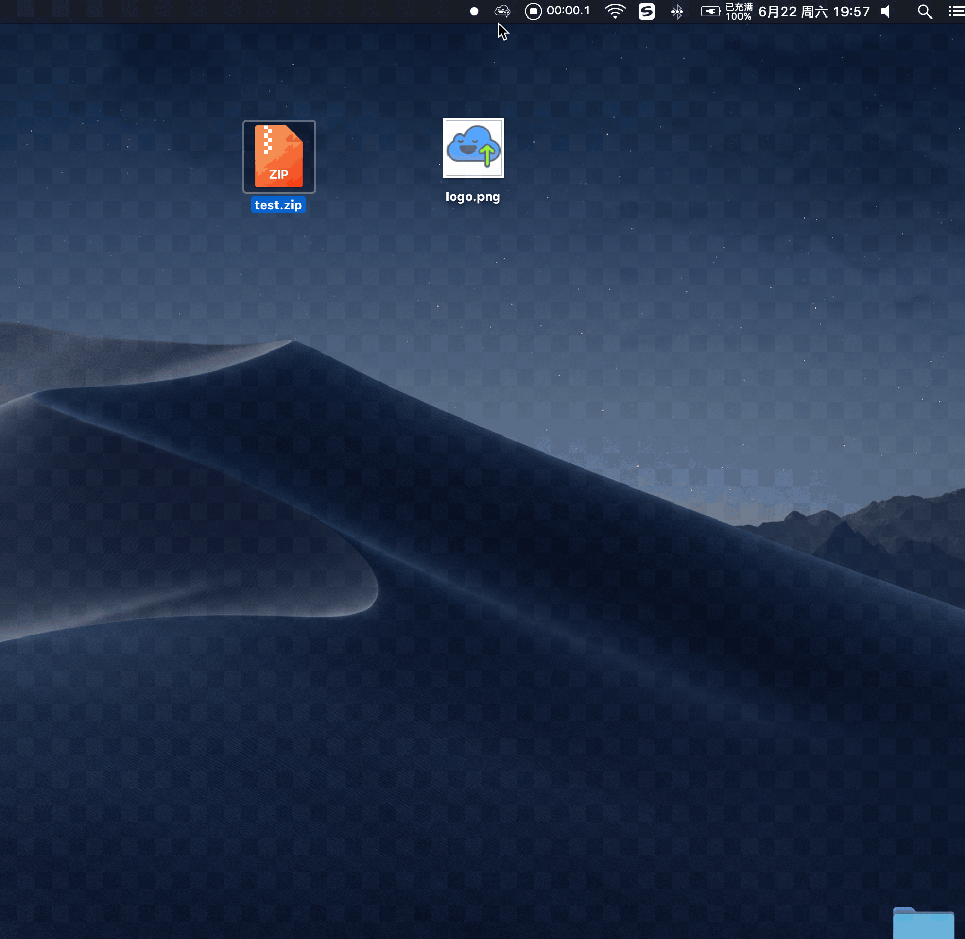Click the date and time 6月22 周六 19:57
This screenshot has height=939, width=965.
814,11
